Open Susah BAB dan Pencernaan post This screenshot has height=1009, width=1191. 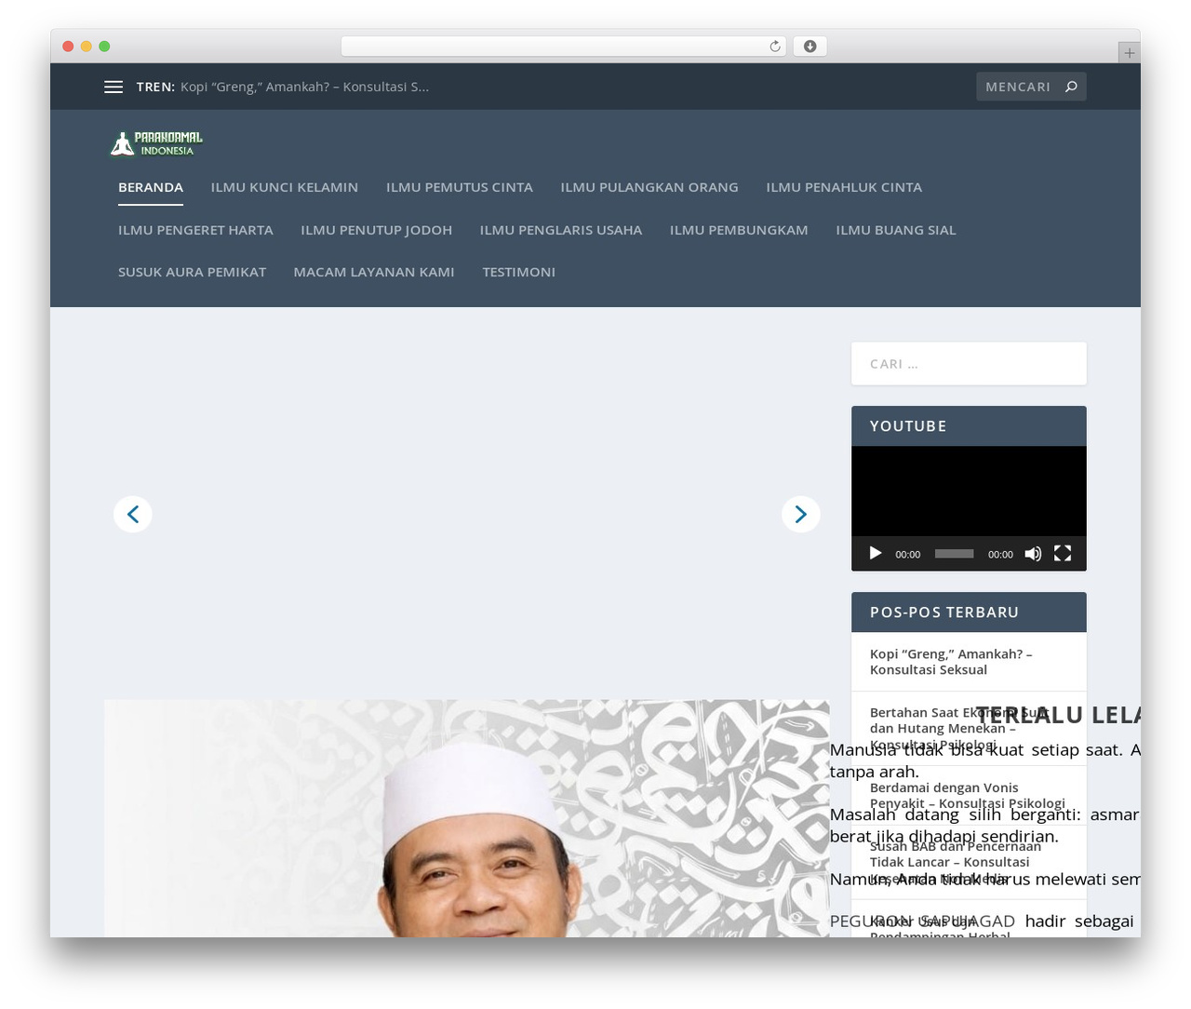tap(956, 862)
